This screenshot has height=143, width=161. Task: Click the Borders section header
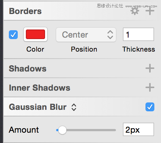pos(25,11)
